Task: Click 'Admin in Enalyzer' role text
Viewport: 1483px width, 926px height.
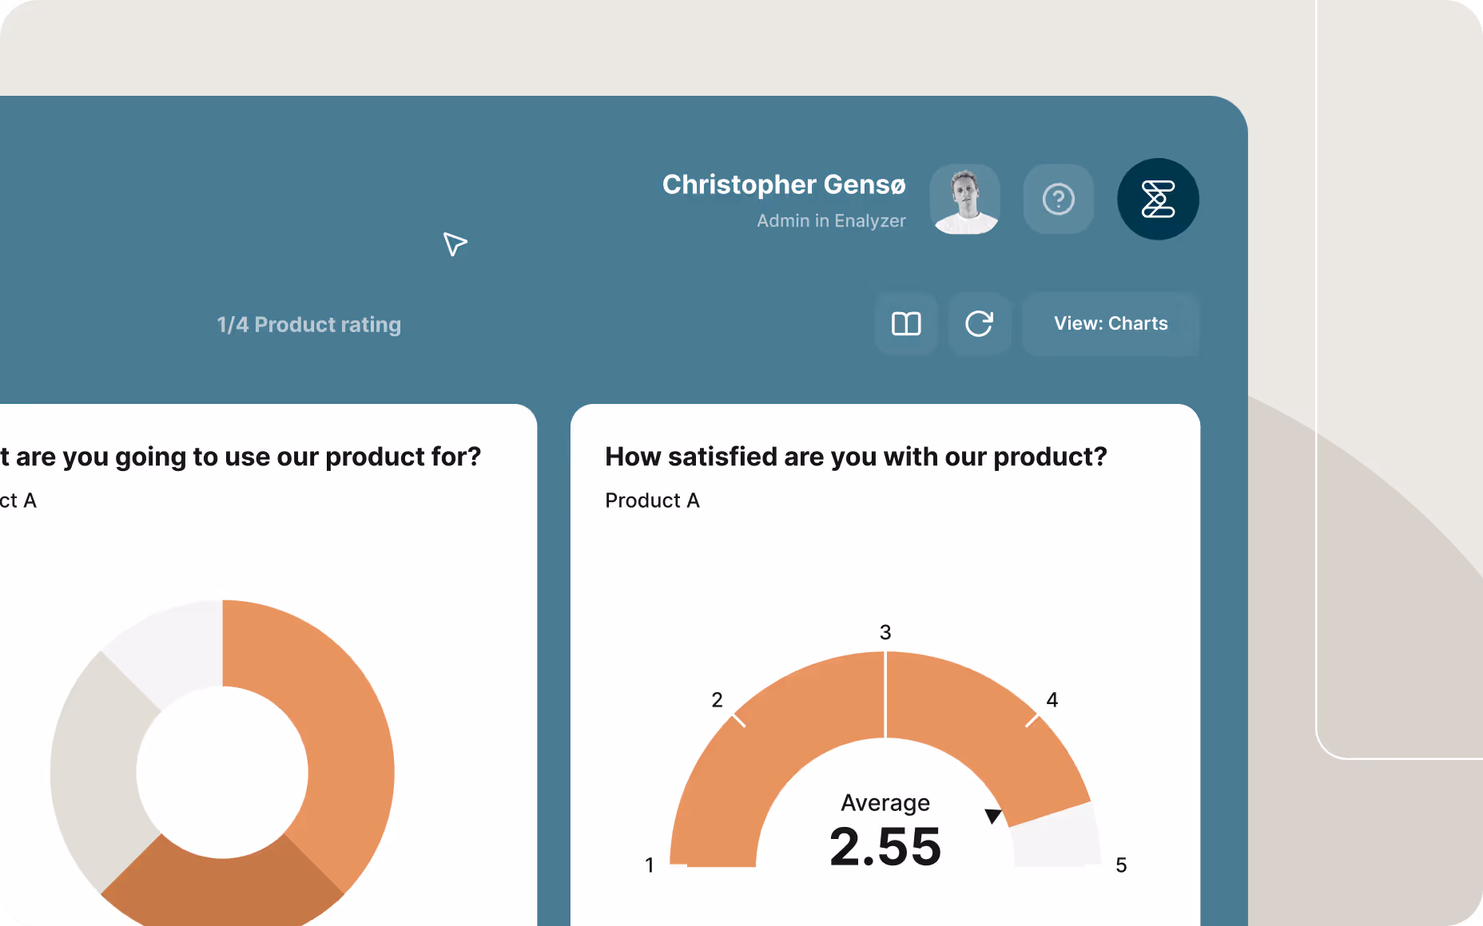Action: click(831, 221)
